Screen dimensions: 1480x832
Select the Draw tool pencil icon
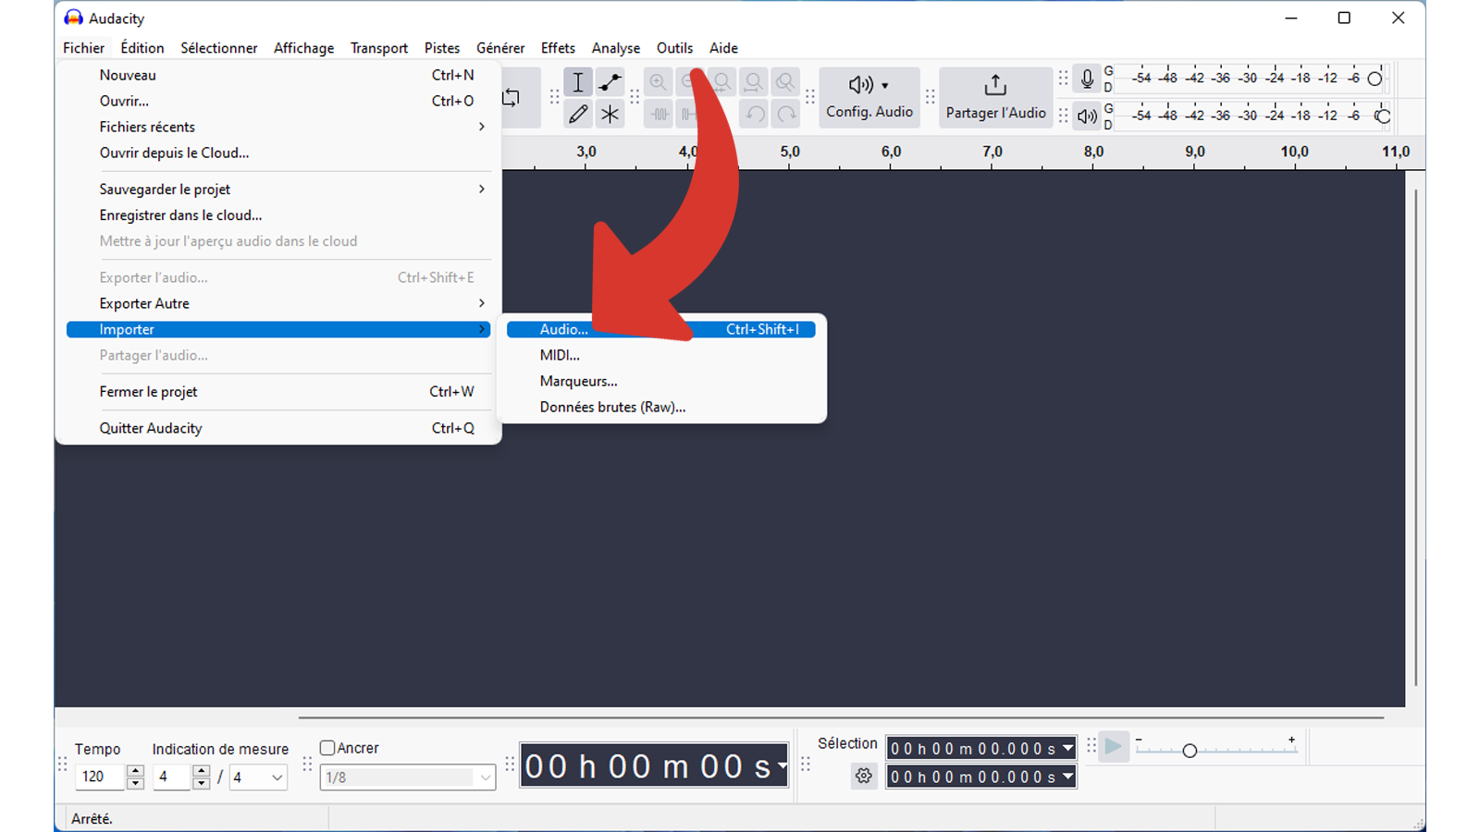(x=577, y=115)
